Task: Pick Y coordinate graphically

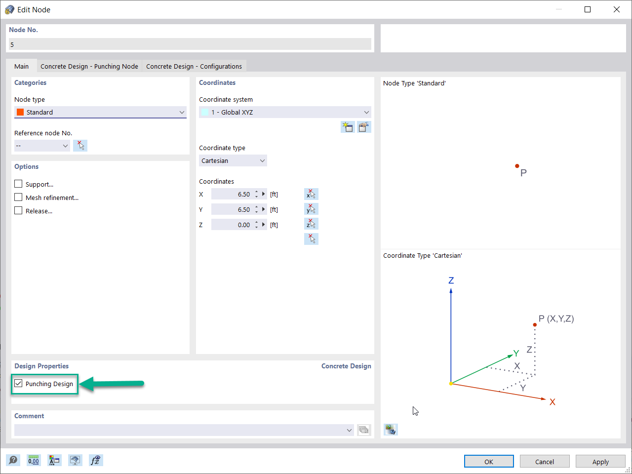Action: 311,208
